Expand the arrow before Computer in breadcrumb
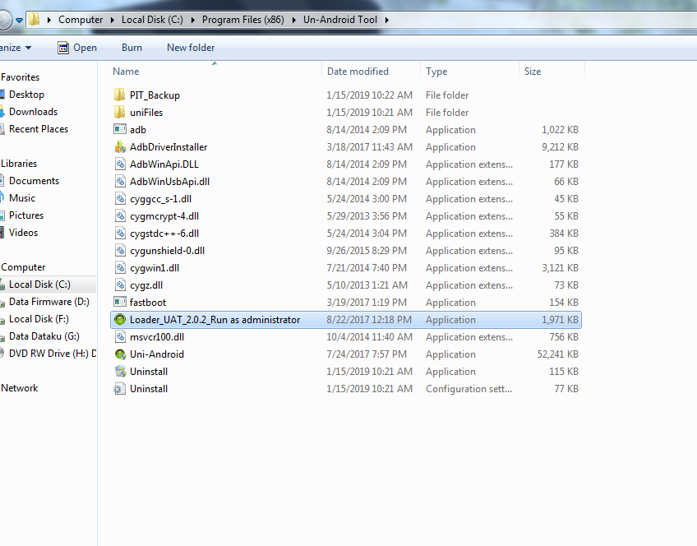This screenshot has width=697, height=546. (48, 20)
